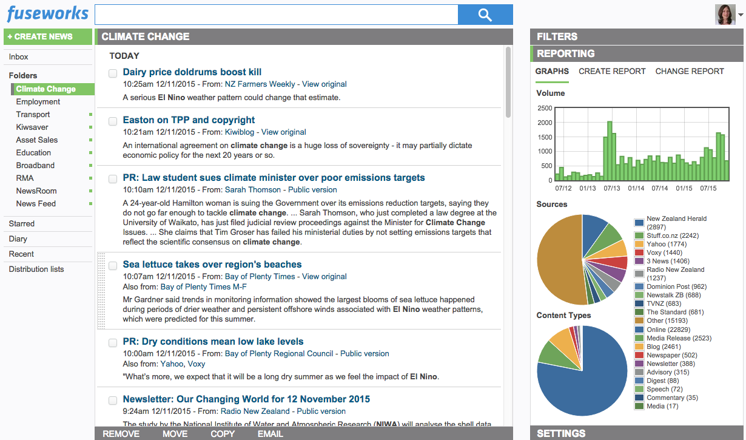Tick checkbox for Law student sues article
The width and height of the screenshot is (746, 440).
click(x=113, y=179)
